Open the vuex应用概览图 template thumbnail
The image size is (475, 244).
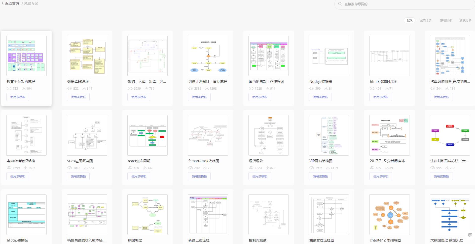87,135
